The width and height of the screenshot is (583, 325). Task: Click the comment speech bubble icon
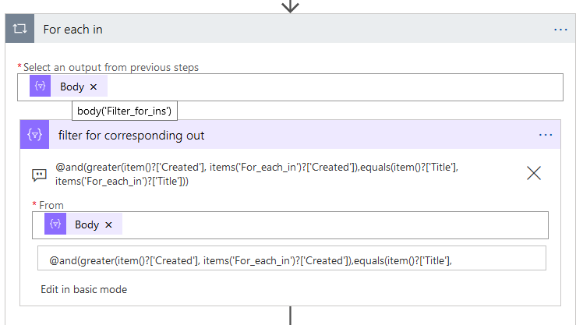pyautogui.click(x=39, y=175)
